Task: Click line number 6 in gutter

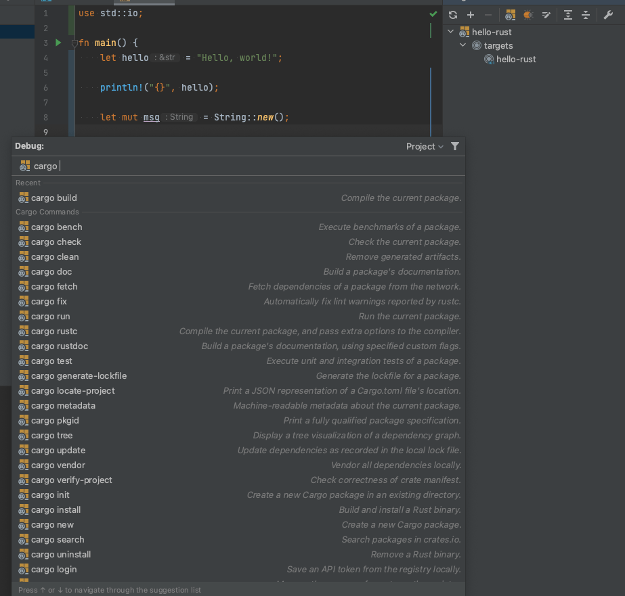Action: pyautogui.click(x=46, y=87)
